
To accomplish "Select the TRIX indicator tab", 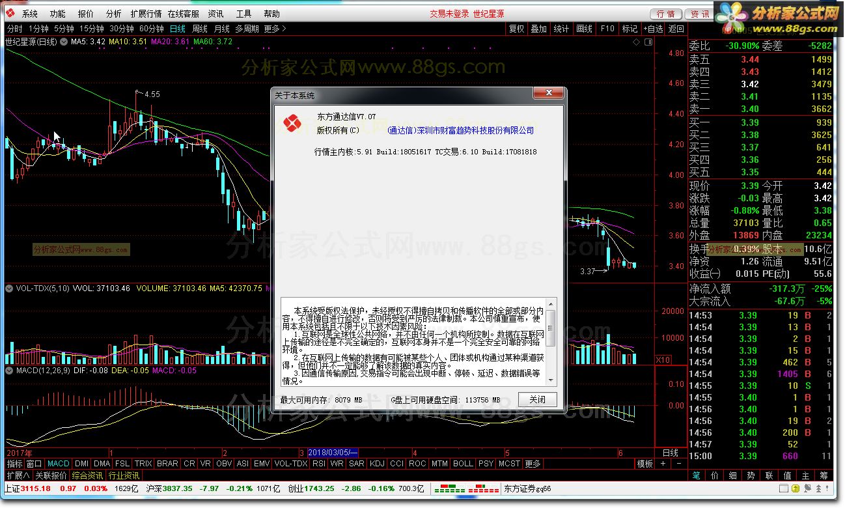I will click(x=143, y=464).
